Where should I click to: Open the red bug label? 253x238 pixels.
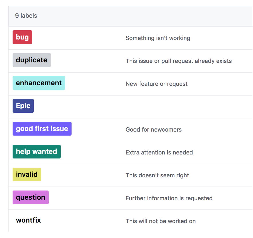pyautogui.click(x=22, y=37)
